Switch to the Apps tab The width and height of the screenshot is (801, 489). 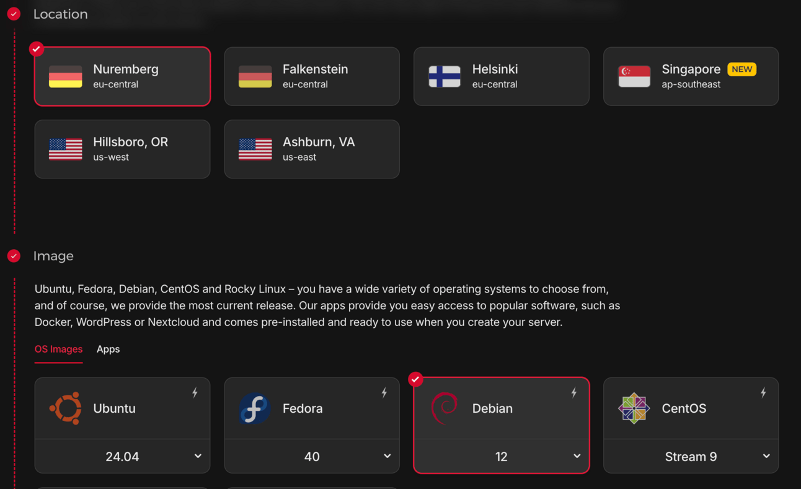pos(108,349)
